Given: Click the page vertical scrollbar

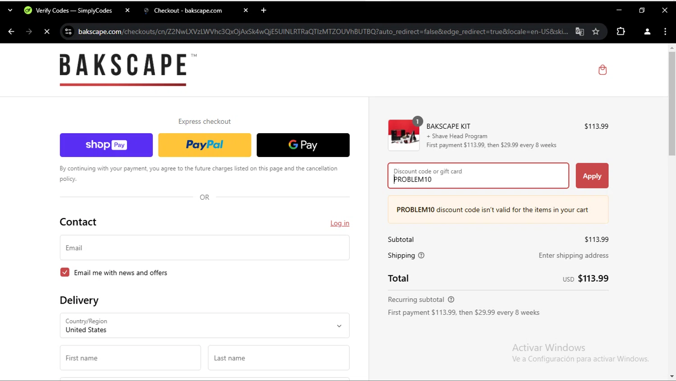Looking at the screenshot, I should click(x=672, y=103).
